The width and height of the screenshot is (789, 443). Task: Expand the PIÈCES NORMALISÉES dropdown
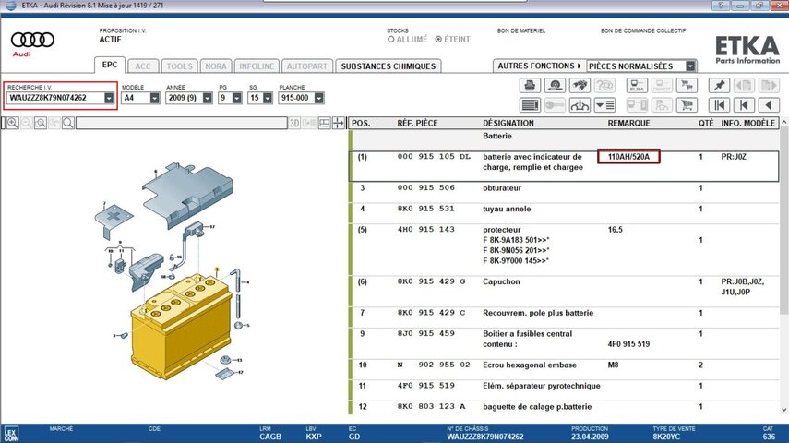(x=691, y=66)
